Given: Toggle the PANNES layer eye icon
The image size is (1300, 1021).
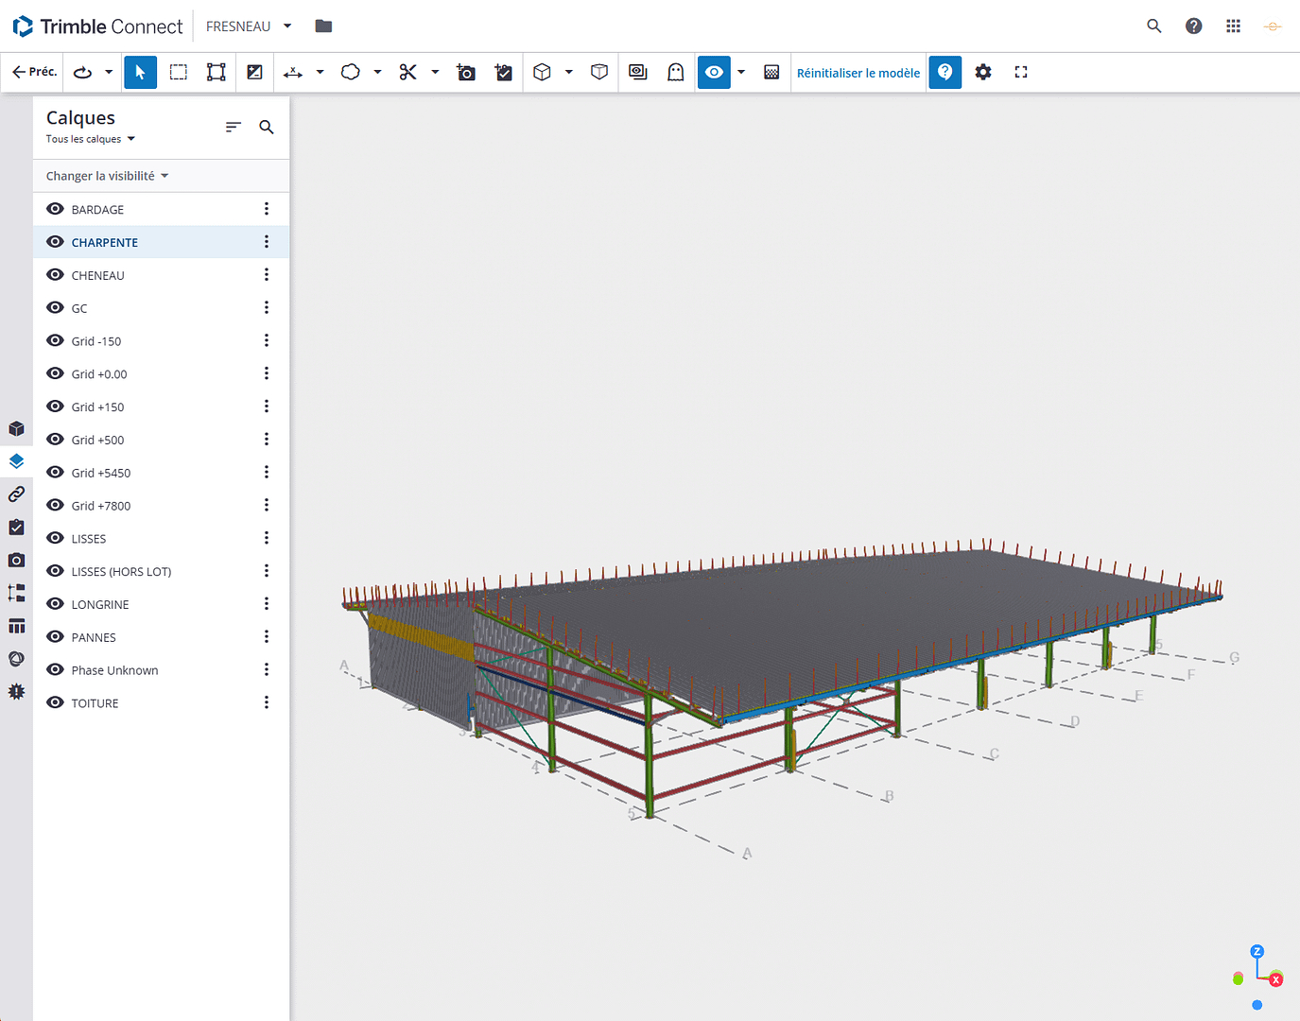Looking at the screenshot, I should point(56,637).
